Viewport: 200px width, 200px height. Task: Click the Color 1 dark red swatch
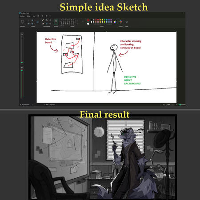(88, 20)
